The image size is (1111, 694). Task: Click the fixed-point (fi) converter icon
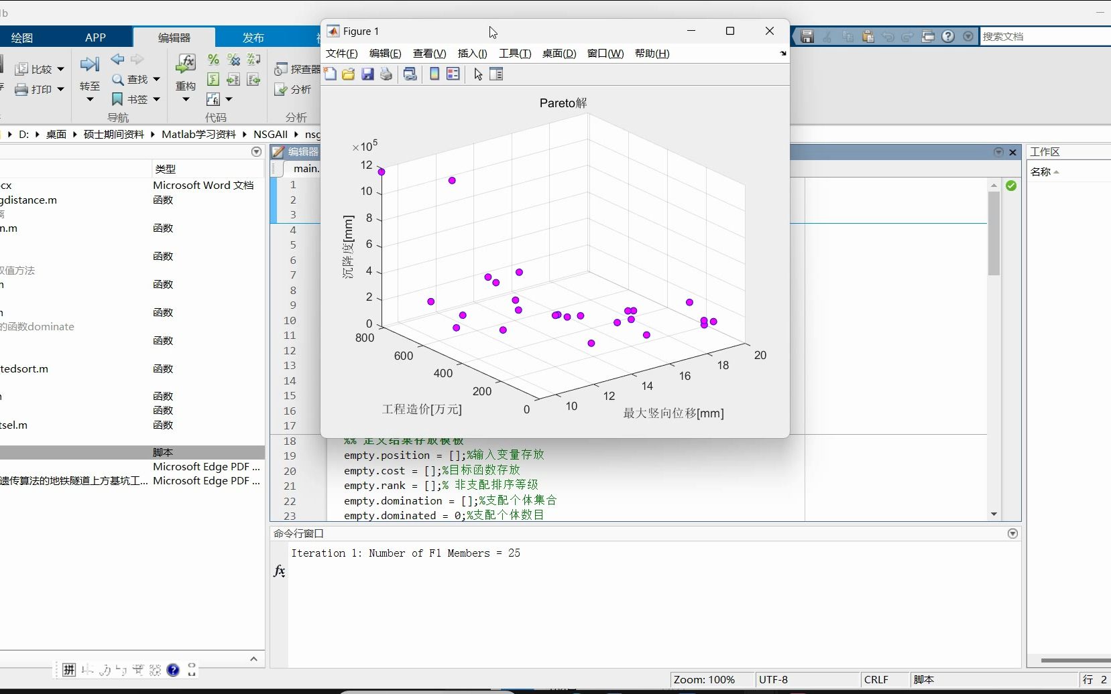point(213,99)
